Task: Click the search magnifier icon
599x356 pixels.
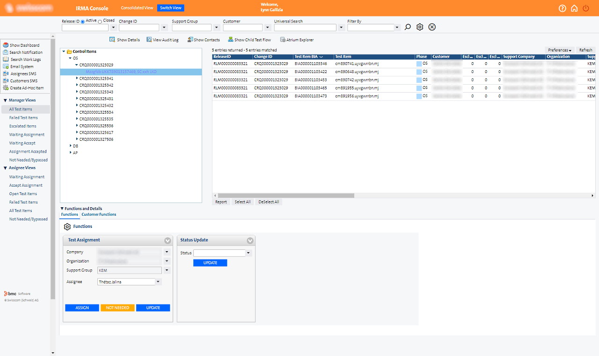Action: pyautogui.click(x=408, y=27)
